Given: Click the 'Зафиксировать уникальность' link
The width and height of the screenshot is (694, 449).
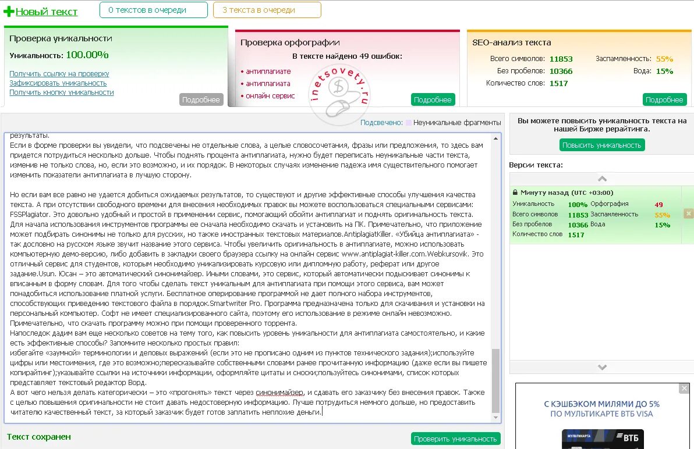Looking at the screenshot, I should pos(58,83).
